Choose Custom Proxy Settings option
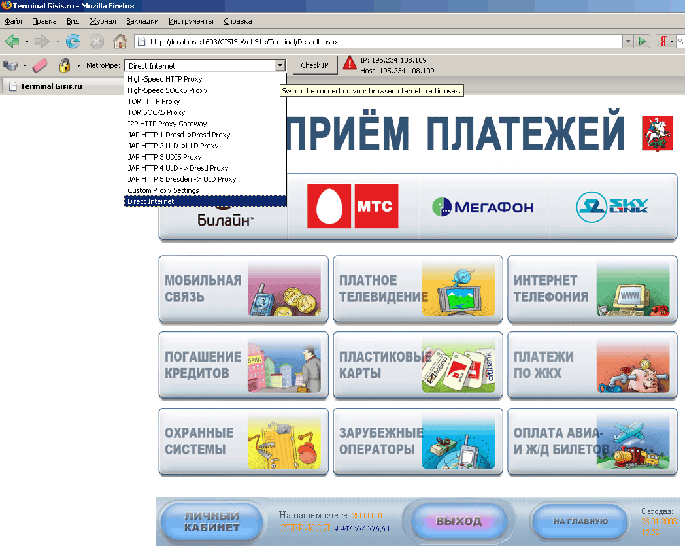This screenshot has height=555, width=685. coord(205,190)
